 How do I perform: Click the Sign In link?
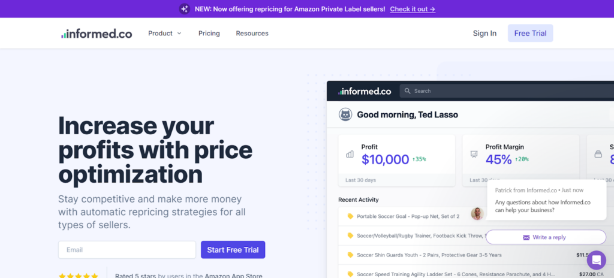pyautogui.click(x=484, y=34)
